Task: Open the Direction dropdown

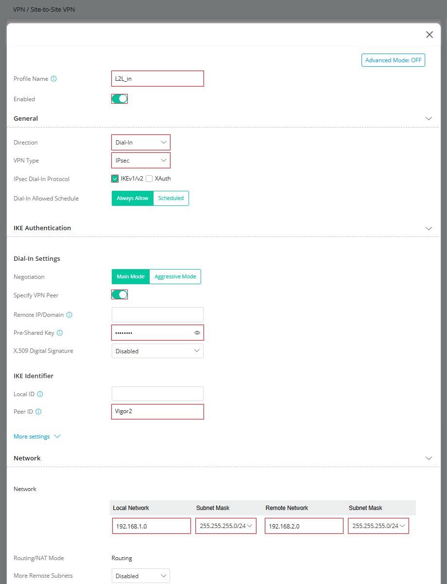Action: click(x=141, y=143)
